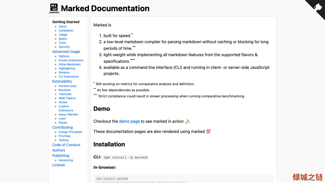Open Highlighting sidebar link
The image size is (325, 183).
[67, 68]
